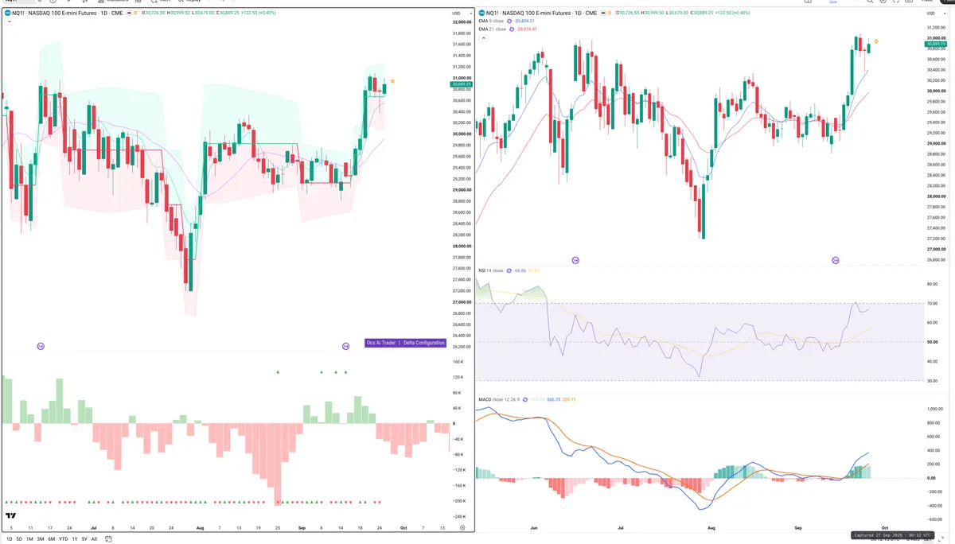This screenshot has width=955, height=544.
Task: Click the 30,889.25 price label on right chart
Action: 934,45
